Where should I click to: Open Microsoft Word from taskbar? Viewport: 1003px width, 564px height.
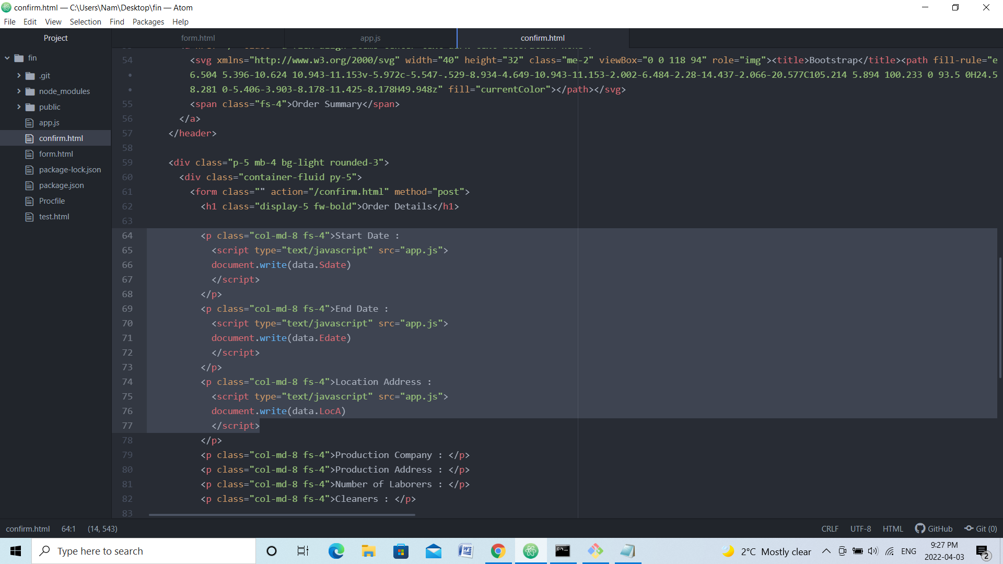465,551
